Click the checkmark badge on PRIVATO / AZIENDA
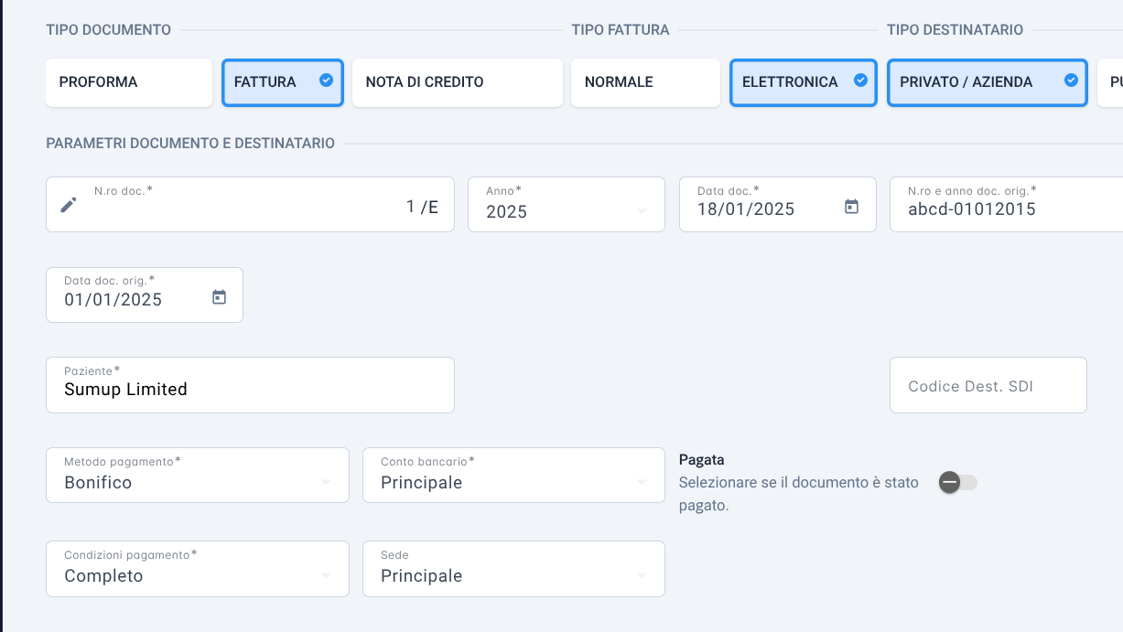Viewport: 1123px width, 632px height. pos(1071,80)
